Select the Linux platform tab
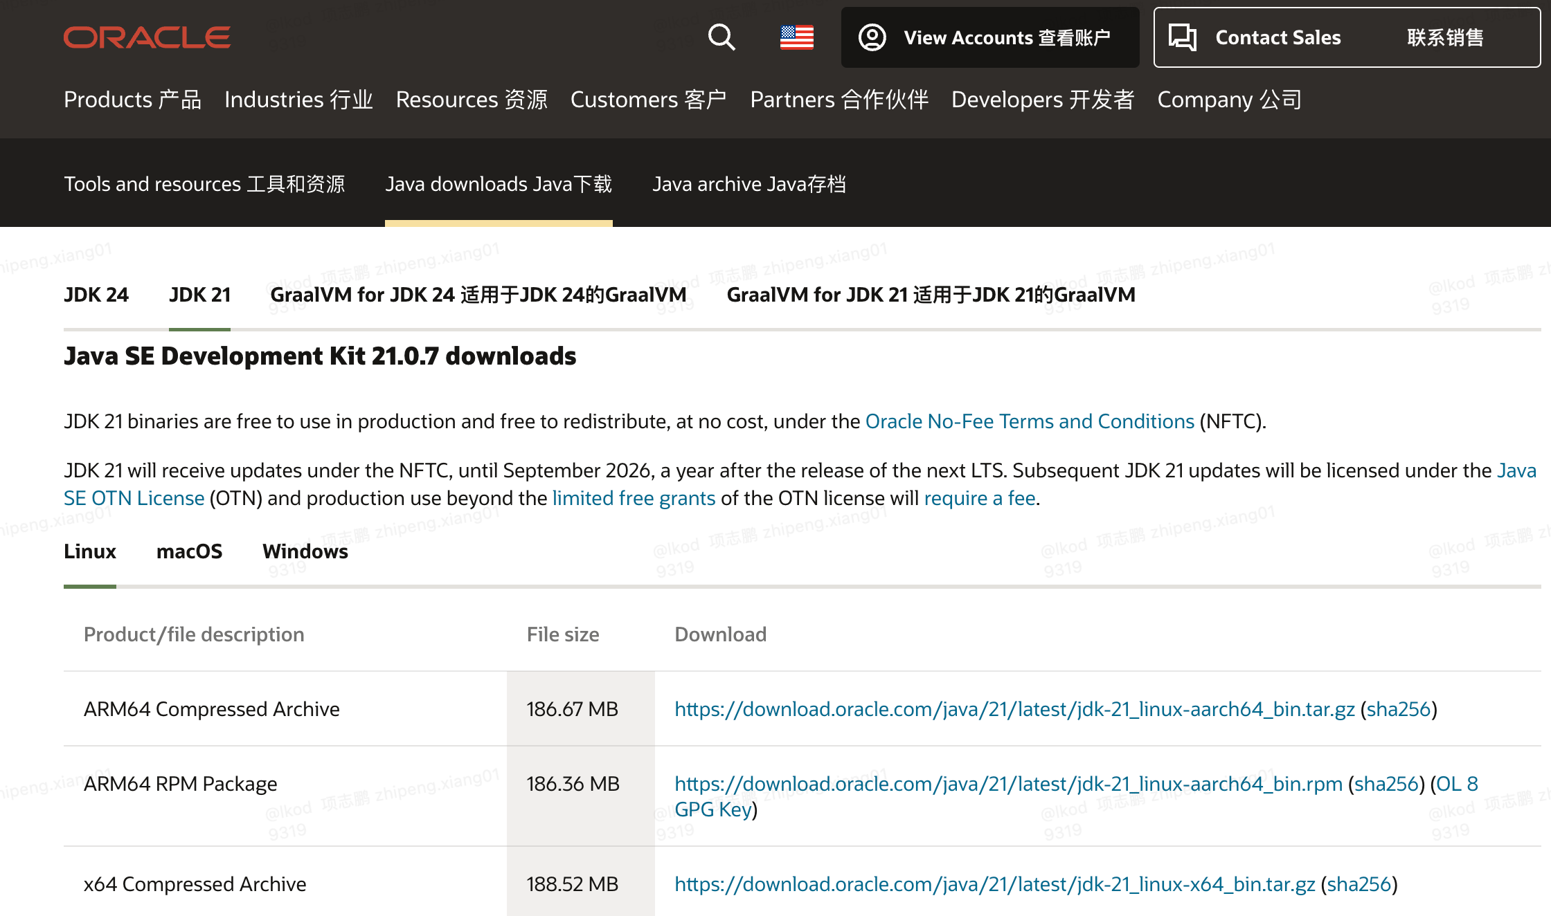 click(90, 551)
